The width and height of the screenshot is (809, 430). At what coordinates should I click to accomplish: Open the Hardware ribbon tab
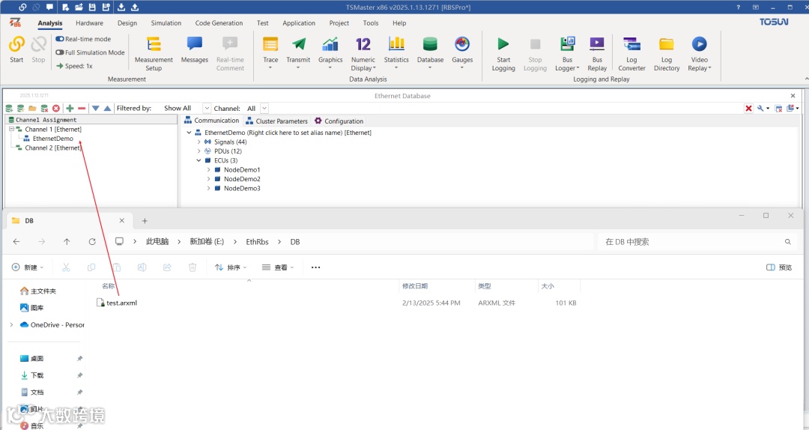coord(89,22)
